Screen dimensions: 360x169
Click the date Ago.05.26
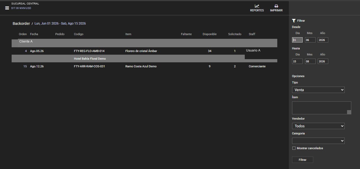(37, 51)
